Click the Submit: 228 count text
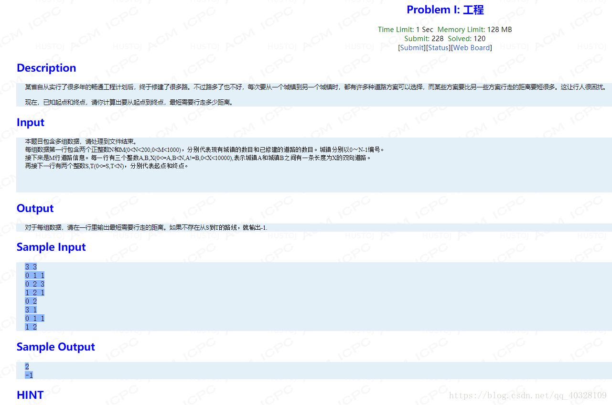The height and width of the screenshot is (405, 612). point(424,38)
